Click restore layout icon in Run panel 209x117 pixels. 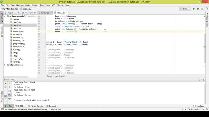tap(5, 96)
